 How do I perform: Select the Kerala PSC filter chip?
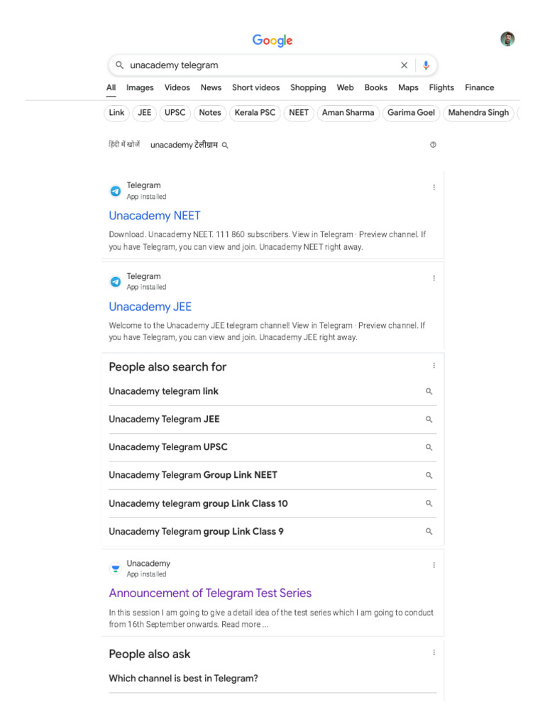(255, 113)
